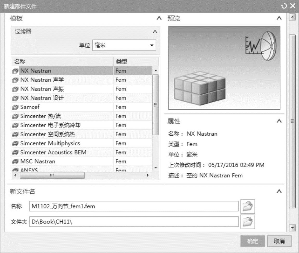
Task: Click the dialog vertical scrollbar thumb
Action: point(292,121)
